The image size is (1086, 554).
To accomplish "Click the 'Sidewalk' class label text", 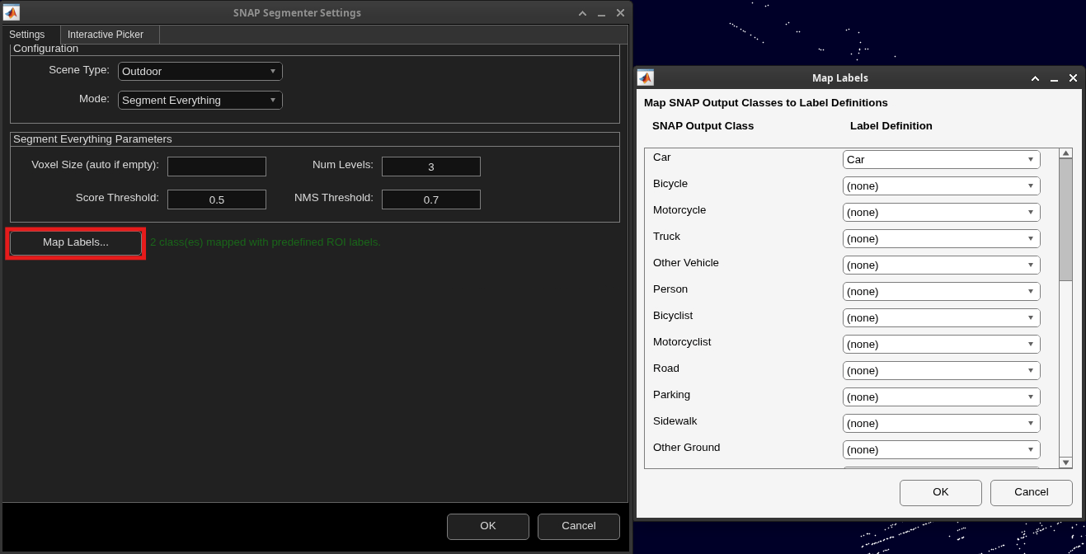I will click(675, 421).
